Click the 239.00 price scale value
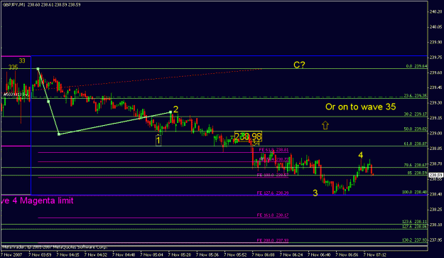Viewport: 444px width, 258px height. point(435,133)
